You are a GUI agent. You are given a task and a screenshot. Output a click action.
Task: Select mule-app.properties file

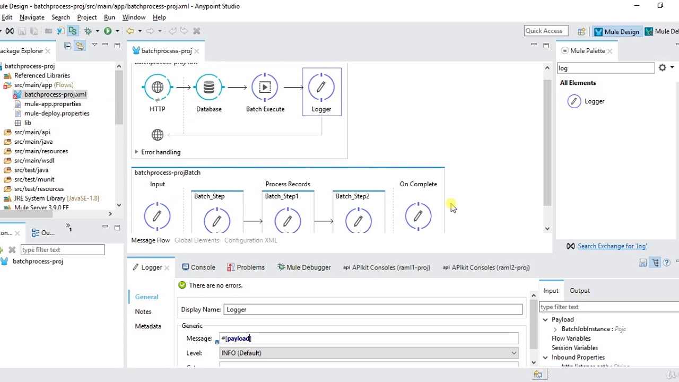(53, 104)
